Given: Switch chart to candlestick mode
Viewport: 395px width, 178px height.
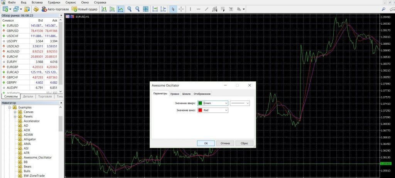Looking at the screenshot, I should (112, 8).
